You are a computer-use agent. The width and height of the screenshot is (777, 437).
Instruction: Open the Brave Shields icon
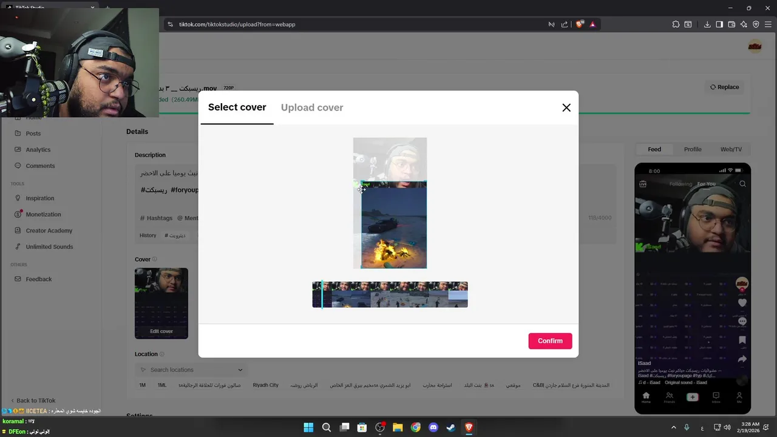point(579,24)
